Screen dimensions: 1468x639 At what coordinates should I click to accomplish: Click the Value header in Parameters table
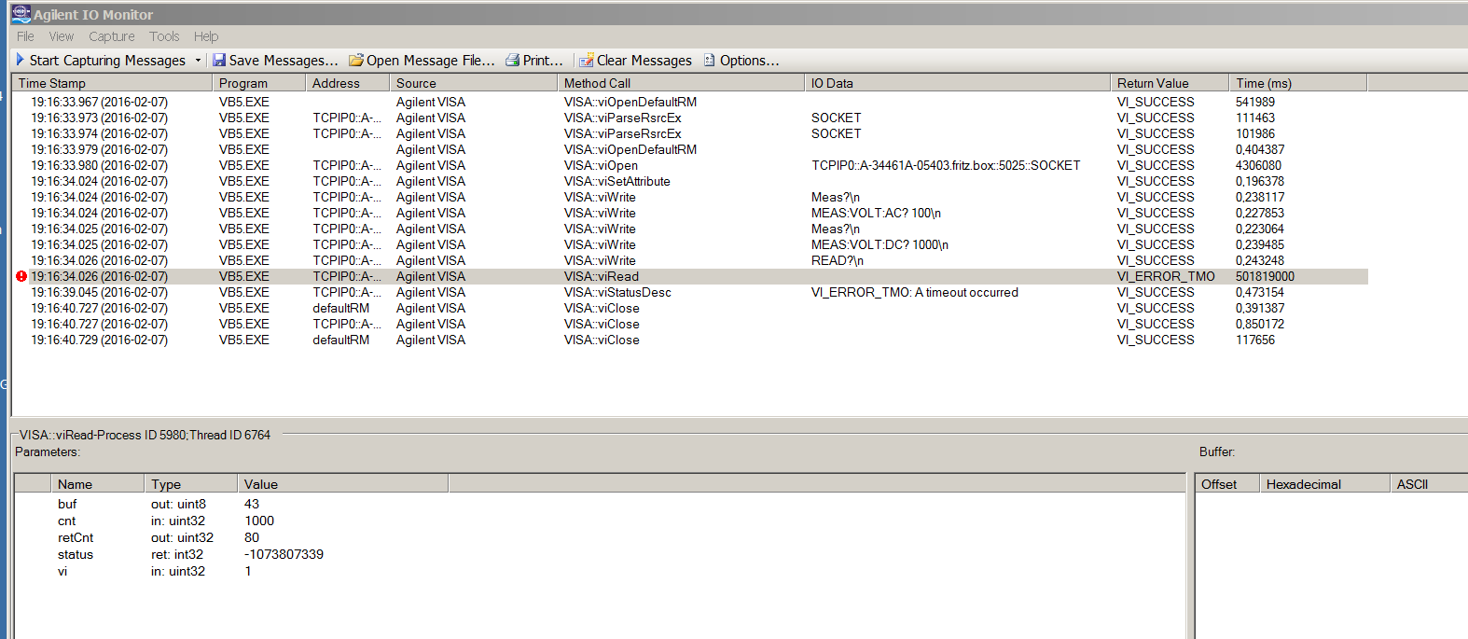[343, 484]
